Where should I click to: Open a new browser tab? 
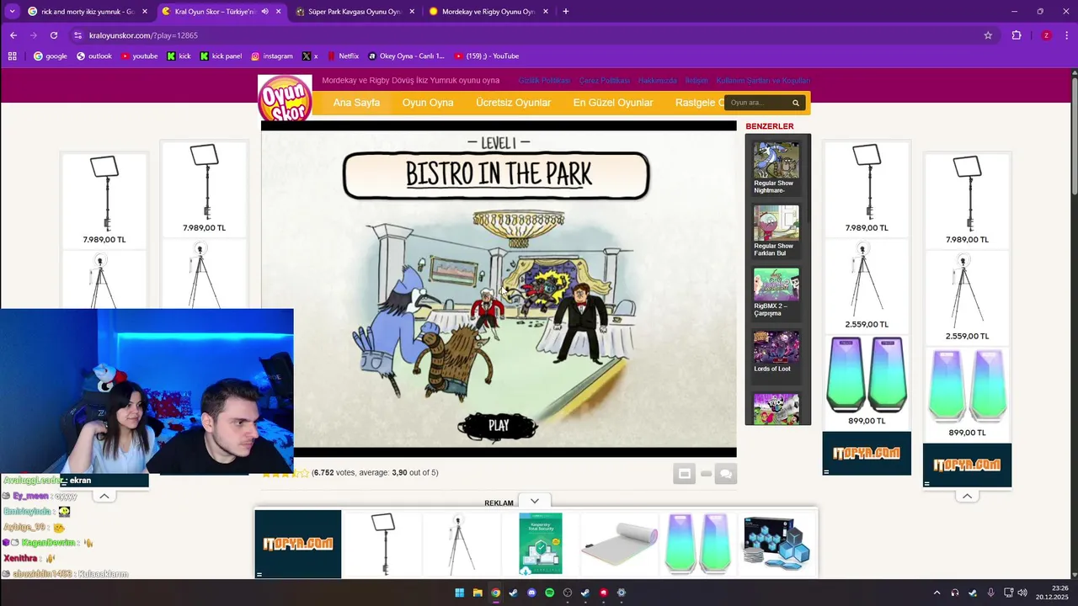(x=565, y=12)
